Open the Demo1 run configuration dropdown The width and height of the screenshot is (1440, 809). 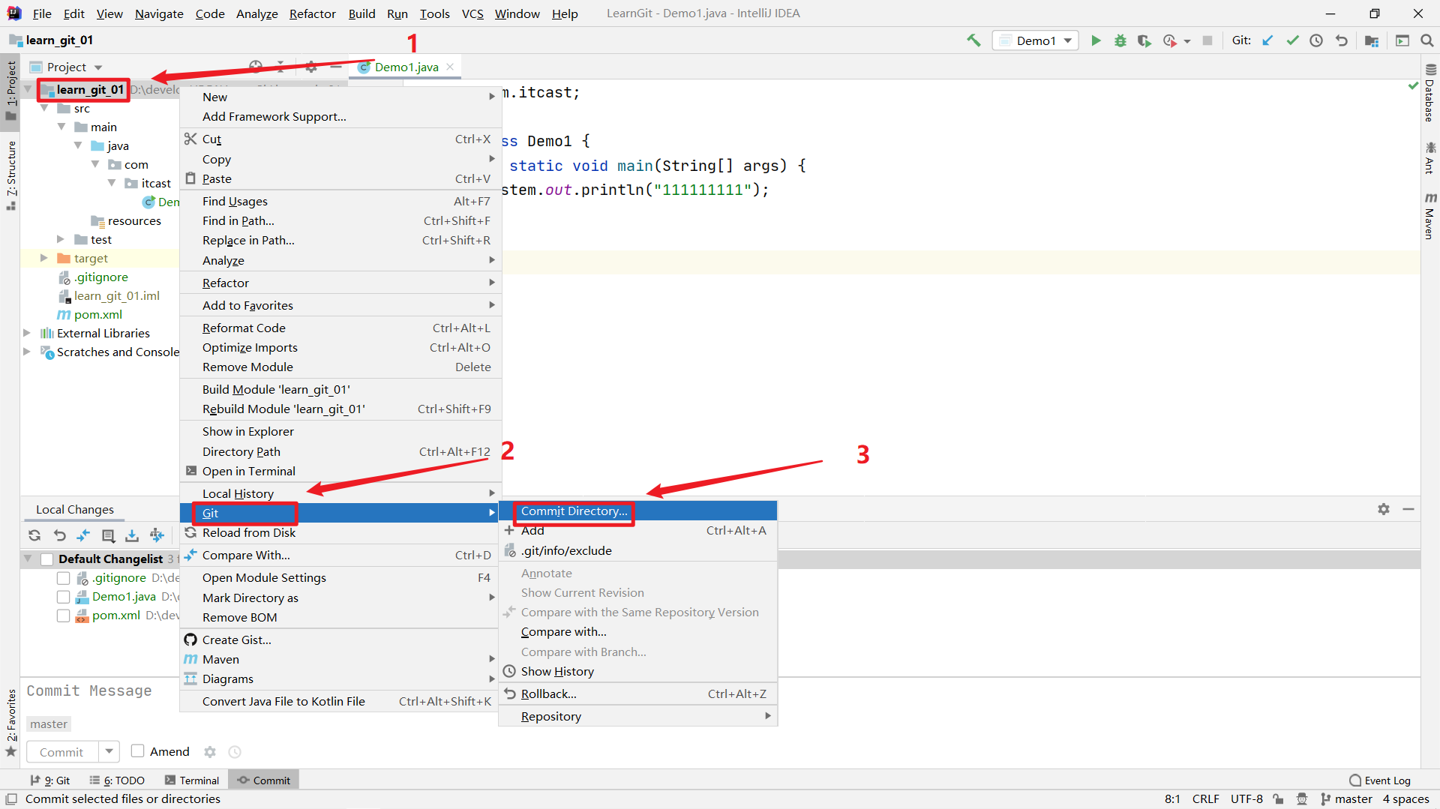point(1036,40)
